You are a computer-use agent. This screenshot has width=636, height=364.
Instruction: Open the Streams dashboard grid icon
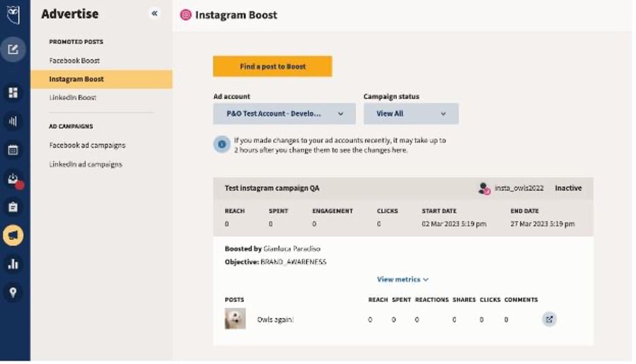13,92
